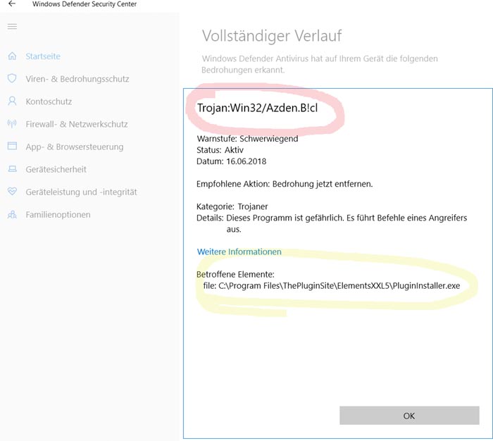
Task: Select Kontoschutz menu entry
Action: 49,101
